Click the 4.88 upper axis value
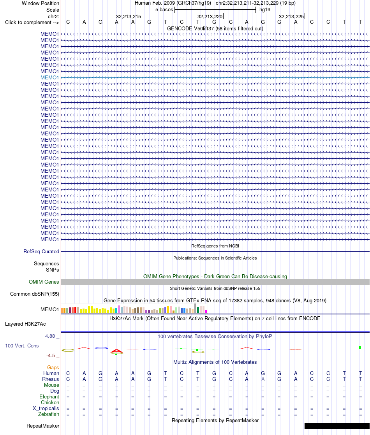Viewport: 370px width, 435px height. coord(50,336)
